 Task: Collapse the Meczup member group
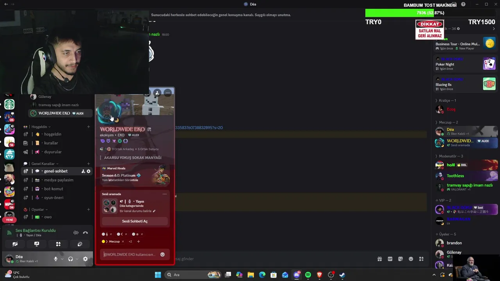click(x=446, y=123)
